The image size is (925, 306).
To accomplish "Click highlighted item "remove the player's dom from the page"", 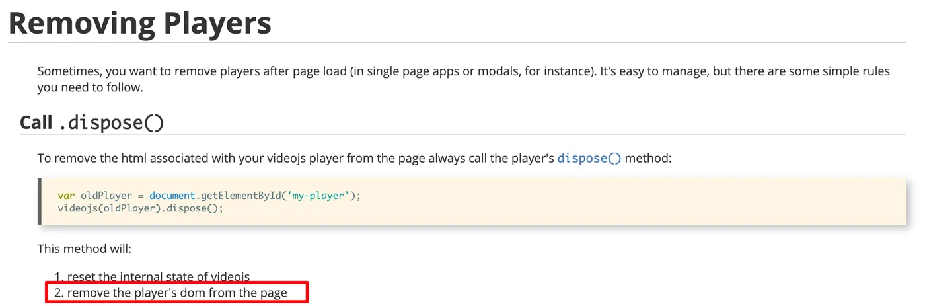I will point(177,292).
